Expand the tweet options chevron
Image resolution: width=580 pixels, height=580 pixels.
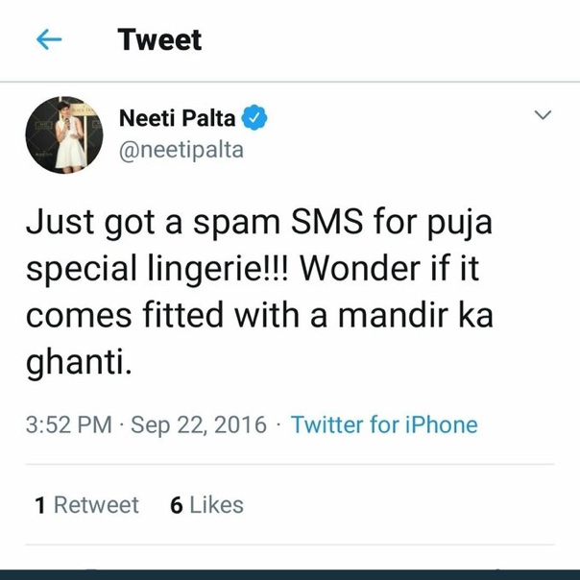543,116
